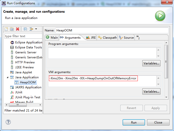Click the Java Applet icon
This screenshot has height=131, width=174.
tap(12, 72)
